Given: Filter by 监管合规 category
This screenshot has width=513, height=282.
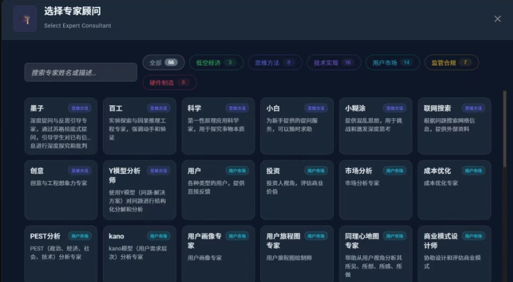Looking at the screenshot, I should [x=451, y=63].
